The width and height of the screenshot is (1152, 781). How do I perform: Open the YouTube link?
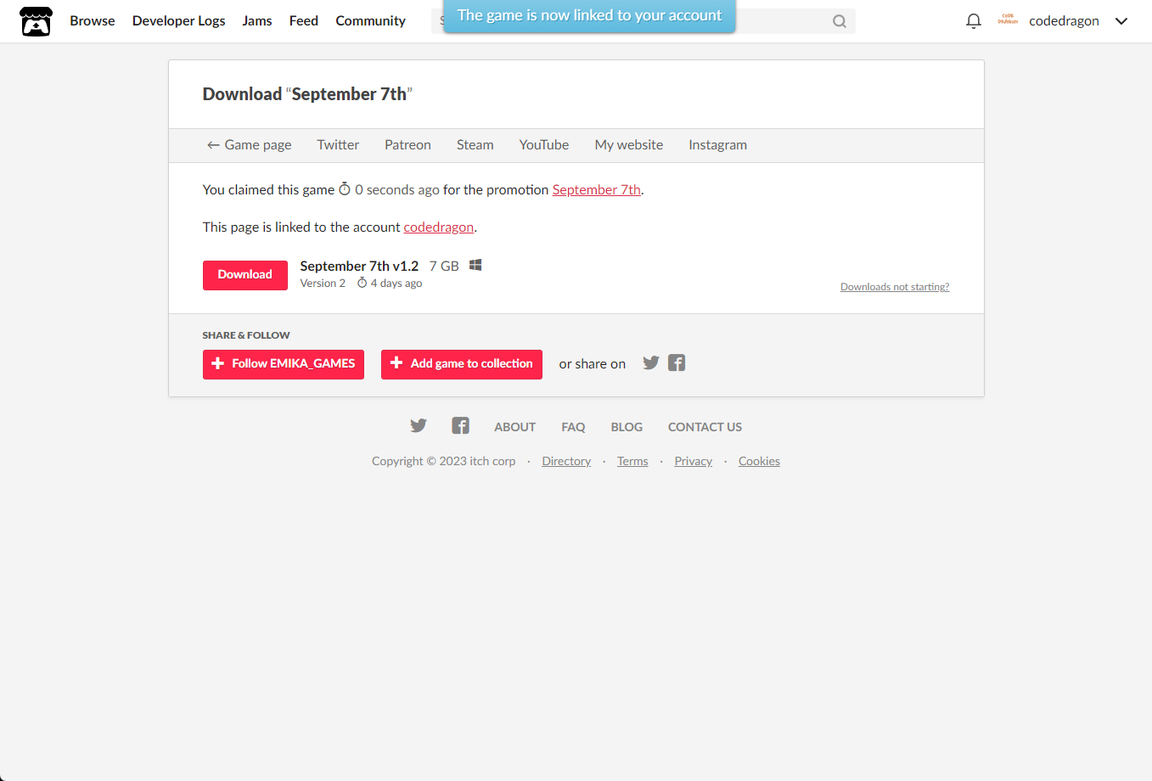(x=544, y=145)
